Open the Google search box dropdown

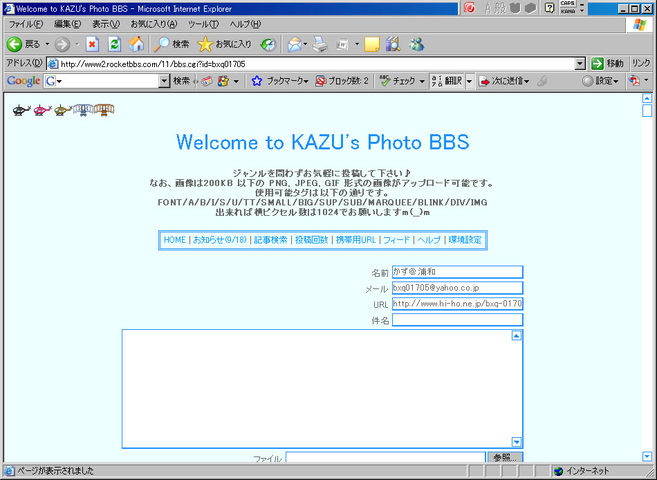pos(164,81)
